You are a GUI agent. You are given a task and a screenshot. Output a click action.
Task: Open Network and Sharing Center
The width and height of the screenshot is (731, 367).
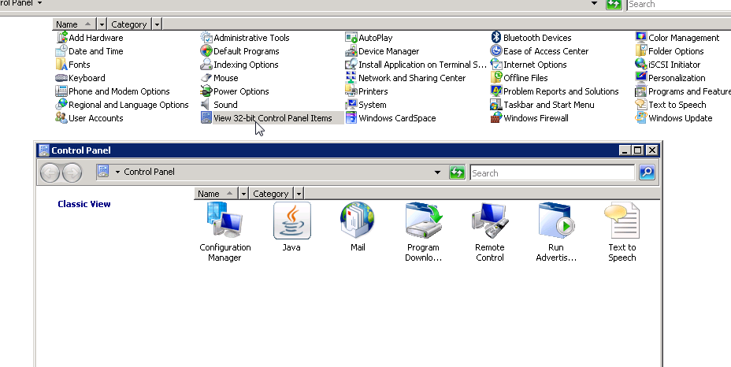point(406,78)
